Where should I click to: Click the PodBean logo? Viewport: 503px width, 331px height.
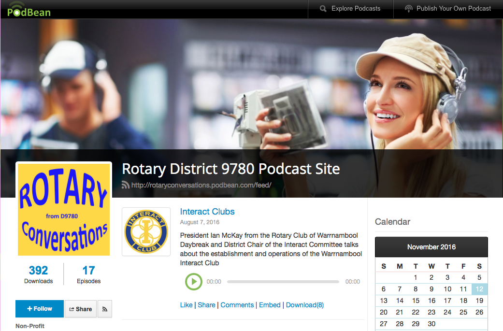pos(29,9)
